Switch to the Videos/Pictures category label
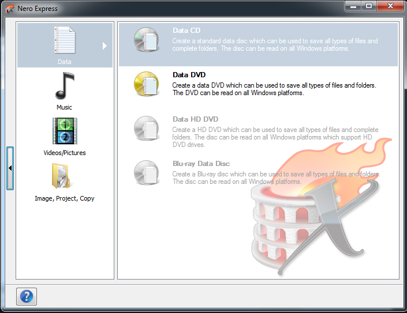 coord(64,153)
